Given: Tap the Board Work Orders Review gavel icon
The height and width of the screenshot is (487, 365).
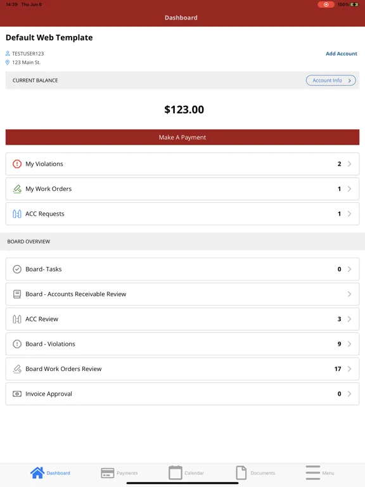Looking at the screenshot, I should click(17, 368).
